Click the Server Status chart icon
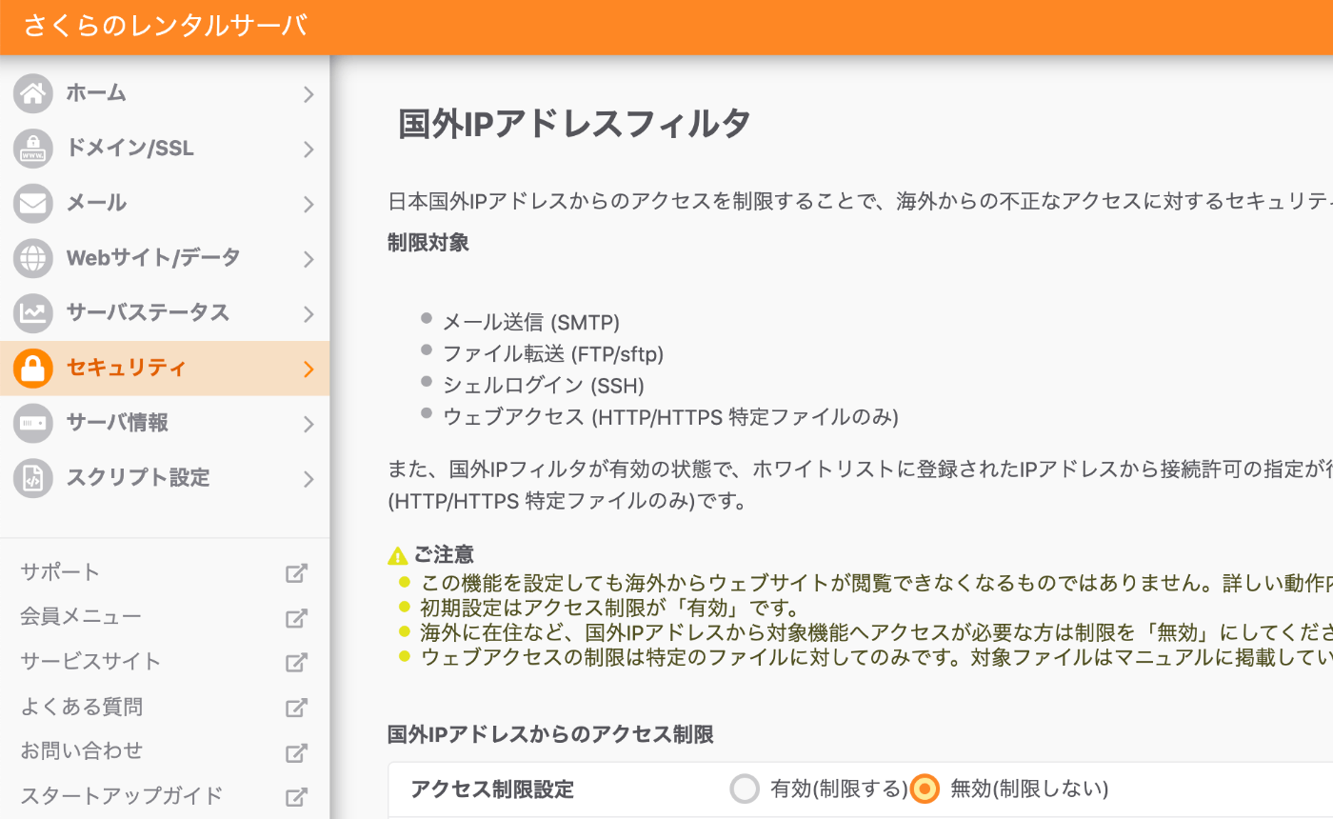The width and height of the screenshot is (1333, 819). [33, 312]
